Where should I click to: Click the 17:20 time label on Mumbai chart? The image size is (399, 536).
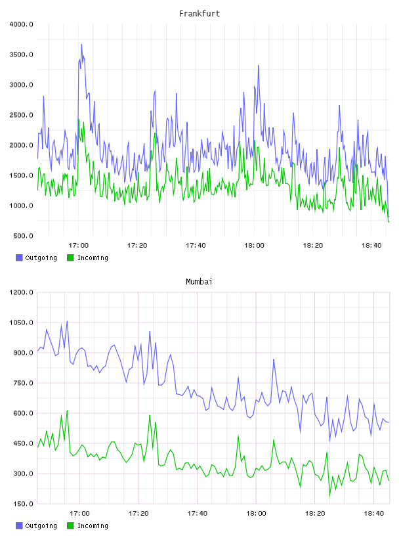pyautogui.click(x=138, y=514)
